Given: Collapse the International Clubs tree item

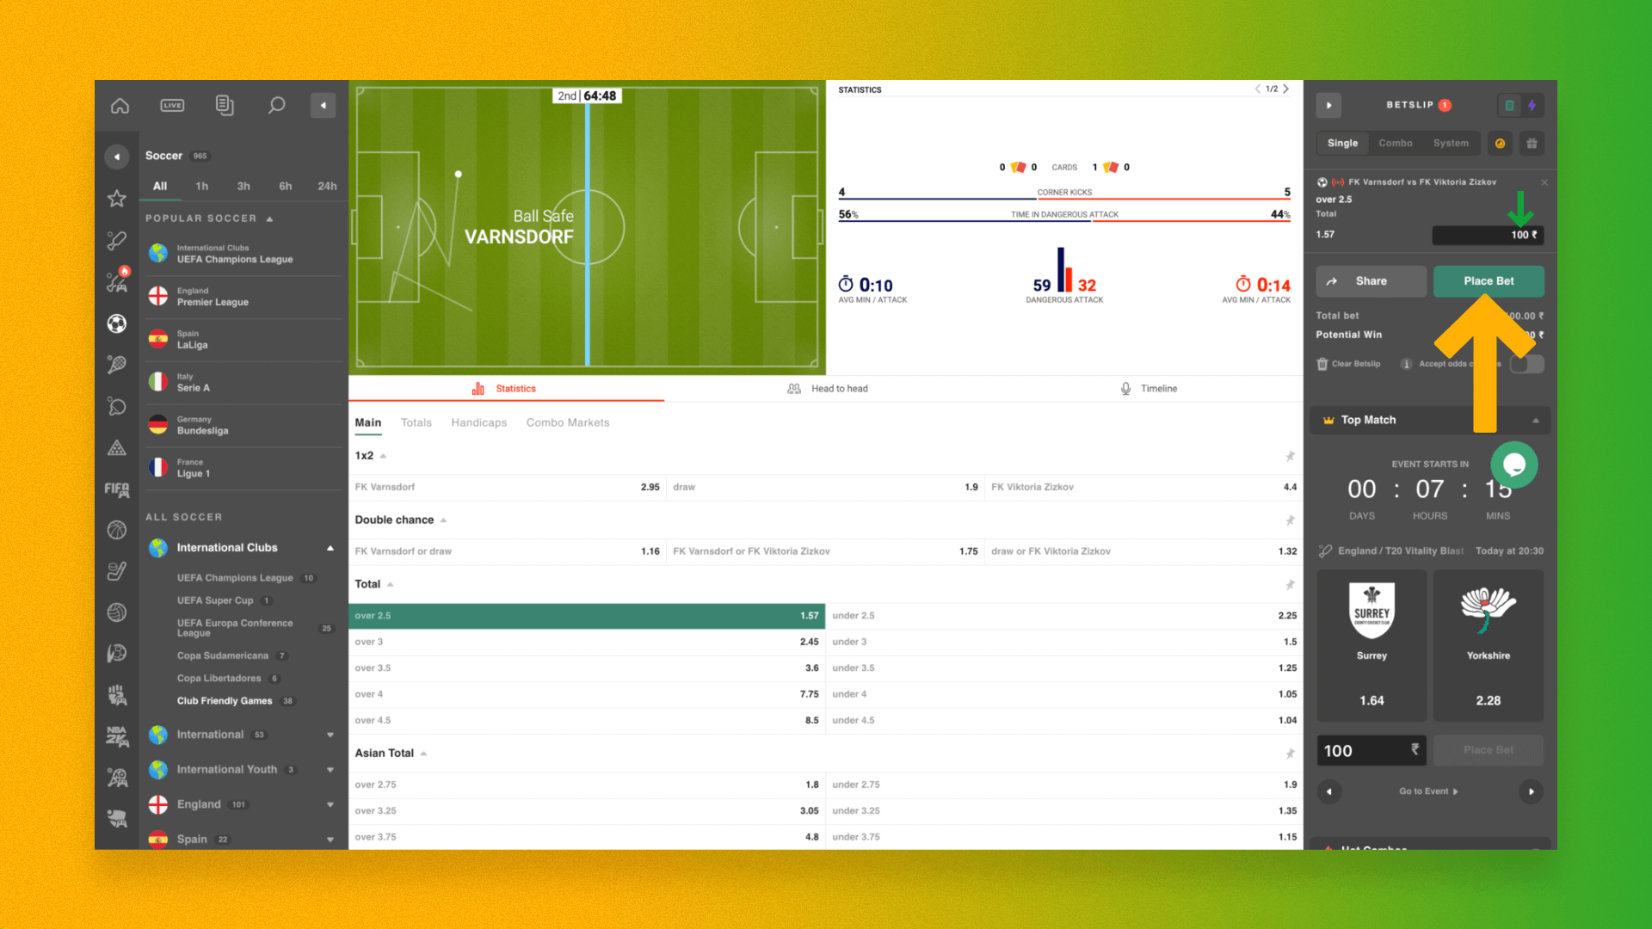Looking at the screenshot, I should coord(330,548).
